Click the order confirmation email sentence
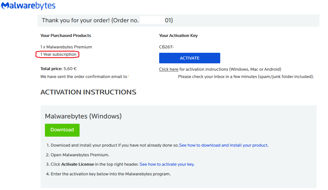The width and height of the screenshot is (328, 190). pos(84,77)
